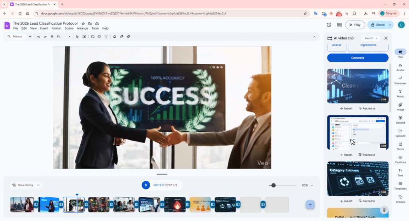Star this video document
This screenshot has height=221, width=409.
pos(83,23)
